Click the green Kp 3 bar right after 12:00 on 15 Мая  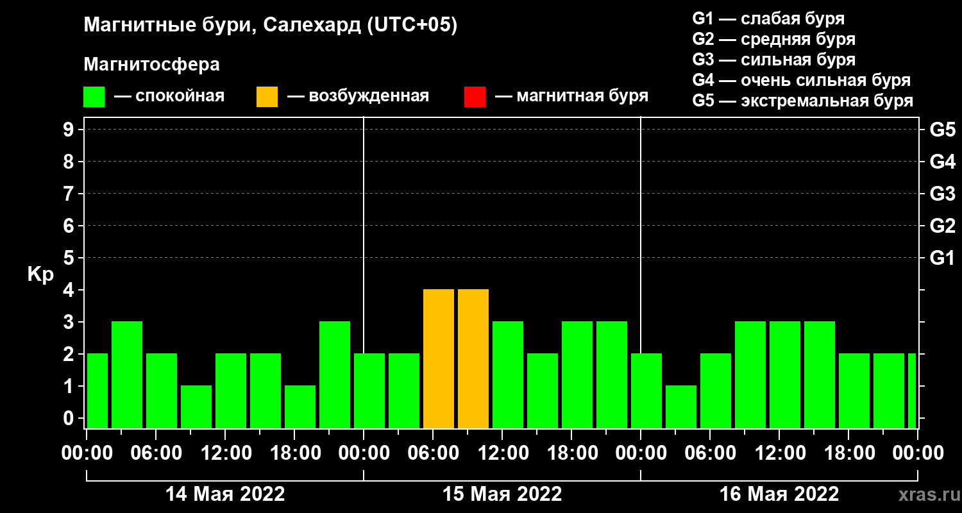tap(508, 374)
